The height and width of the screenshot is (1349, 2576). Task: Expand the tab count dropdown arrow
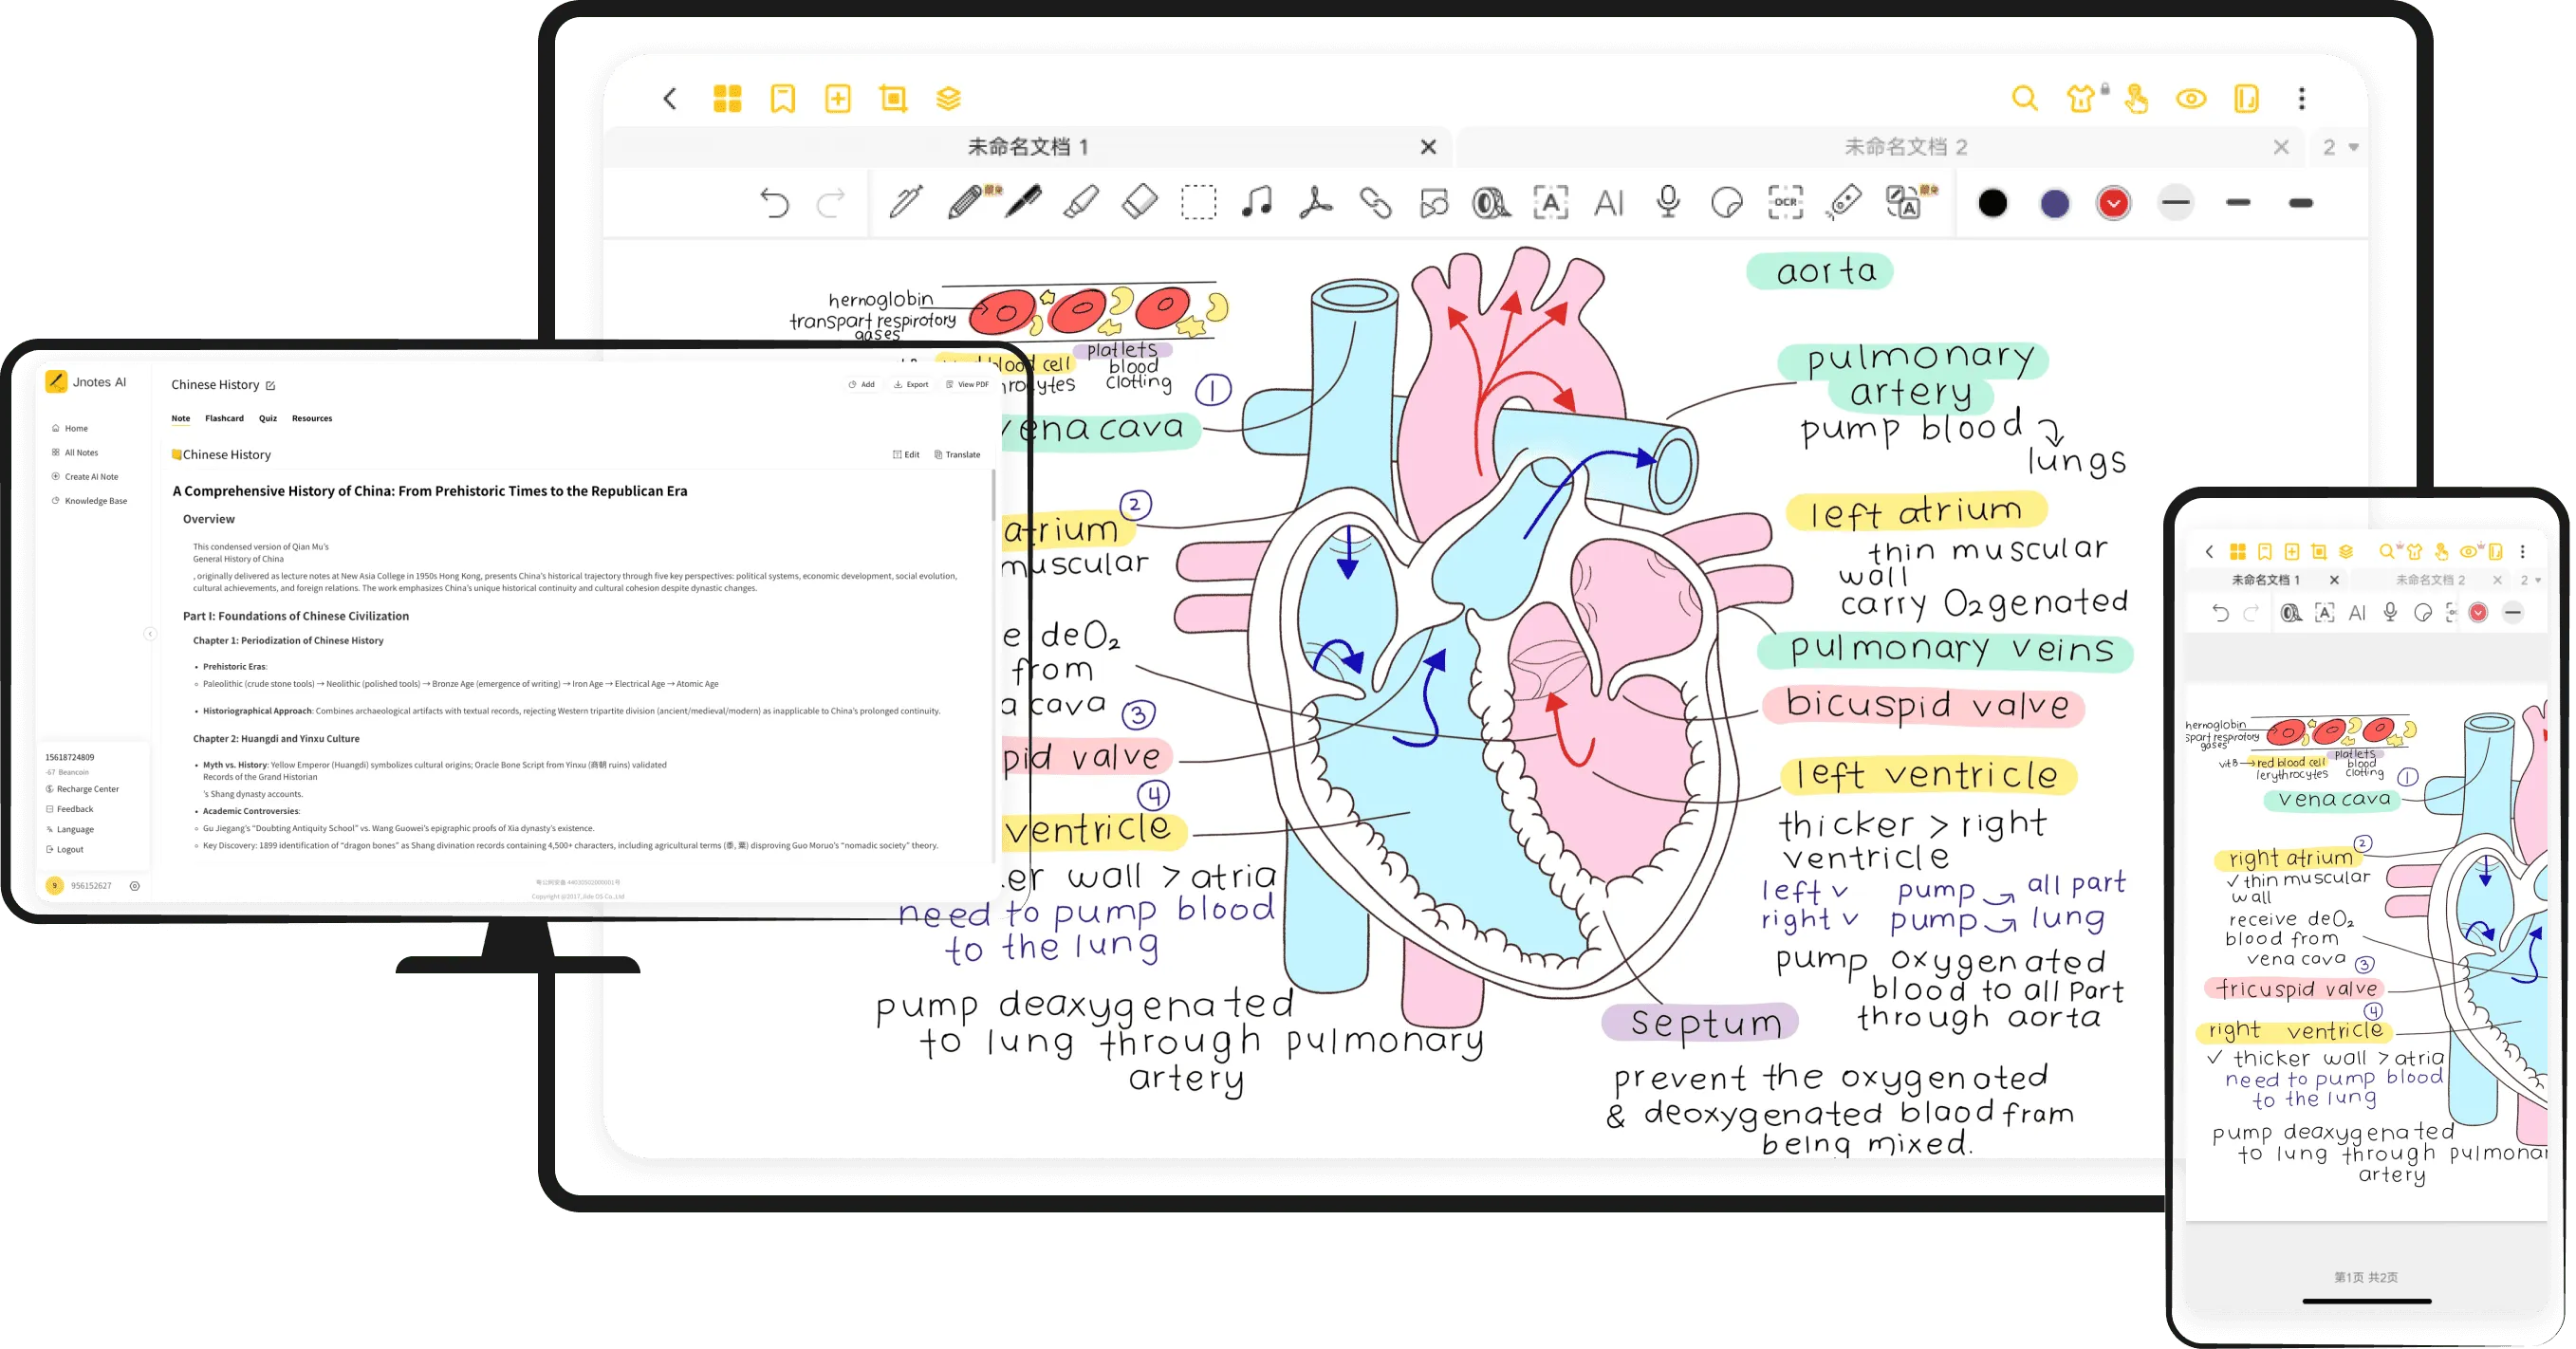point(2353,148)
